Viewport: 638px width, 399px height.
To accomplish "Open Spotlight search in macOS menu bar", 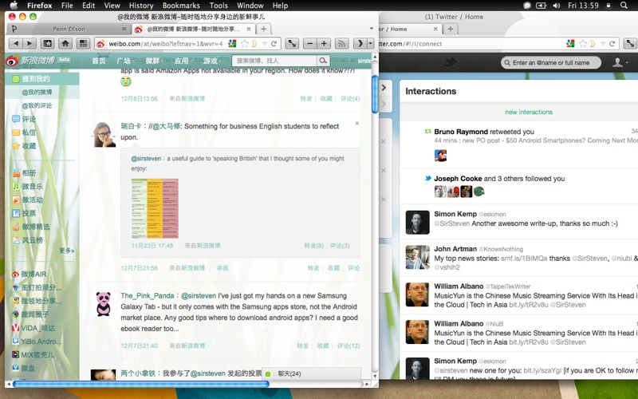I will [624, 6].
